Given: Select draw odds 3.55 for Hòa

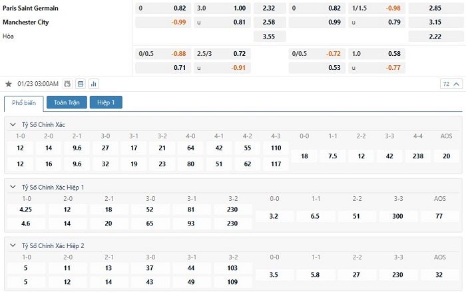Looking at the screenshot, I should tap(269, 36).
